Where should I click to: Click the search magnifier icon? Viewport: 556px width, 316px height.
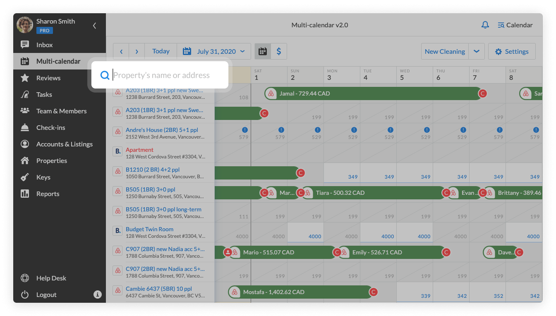tap(105, 75)
